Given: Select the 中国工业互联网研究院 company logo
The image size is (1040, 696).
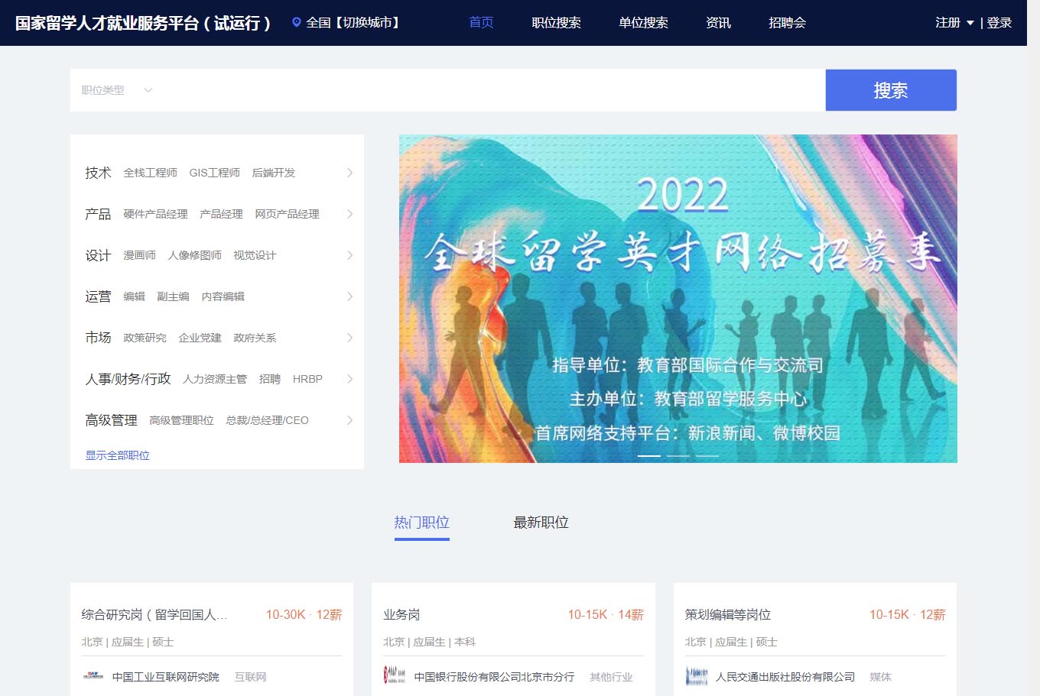Looking at the screenshot, I should click(x=93, y=676).
